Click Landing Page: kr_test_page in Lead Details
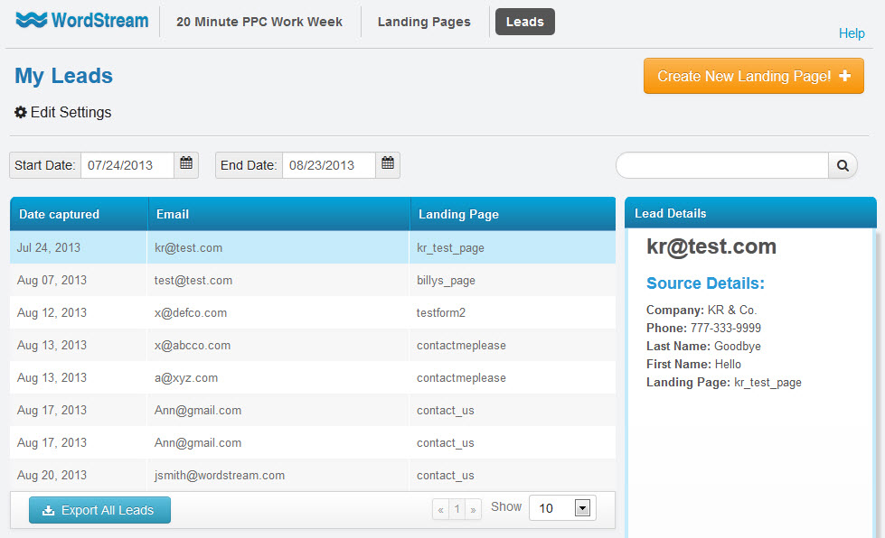The image size is (885, 538). (724, 383)
